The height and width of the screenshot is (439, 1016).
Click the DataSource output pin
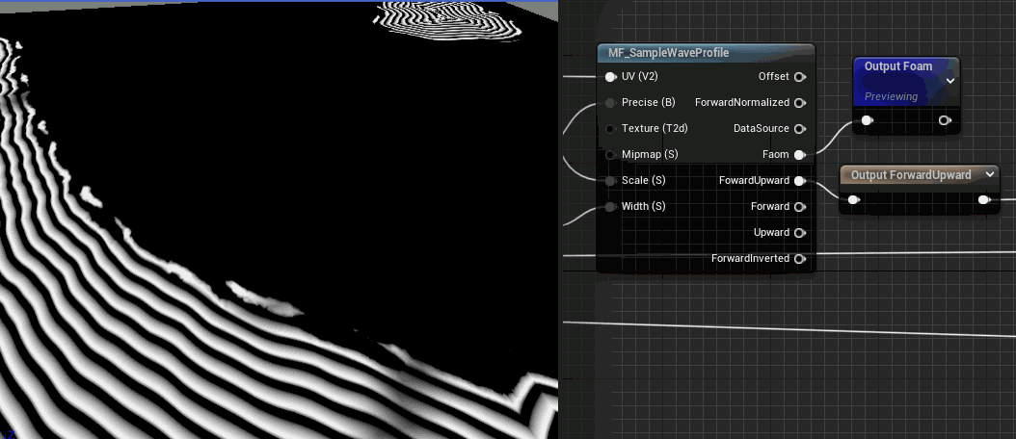coord(799,129)
